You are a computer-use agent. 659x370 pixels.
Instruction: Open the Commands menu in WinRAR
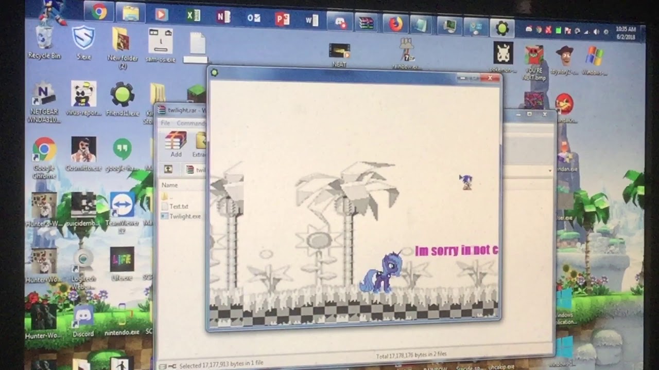point(190,123)
